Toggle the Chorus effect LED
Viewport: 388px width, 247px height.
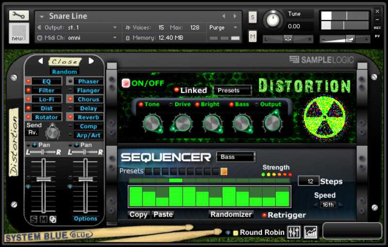click(70, 99)
